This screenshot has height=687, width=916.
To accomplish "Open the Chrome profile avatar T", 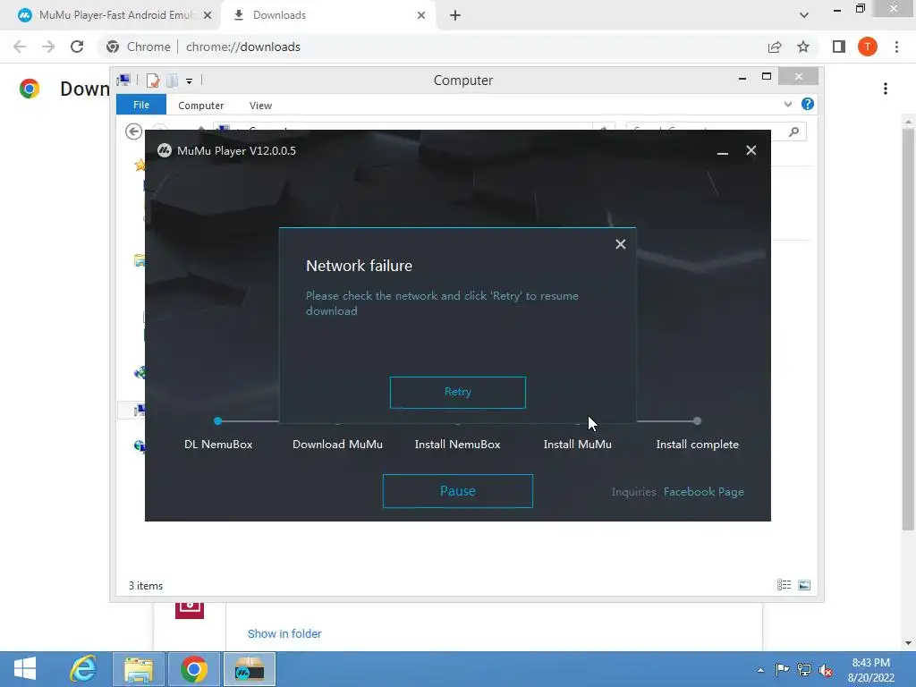I will point(868,47).
